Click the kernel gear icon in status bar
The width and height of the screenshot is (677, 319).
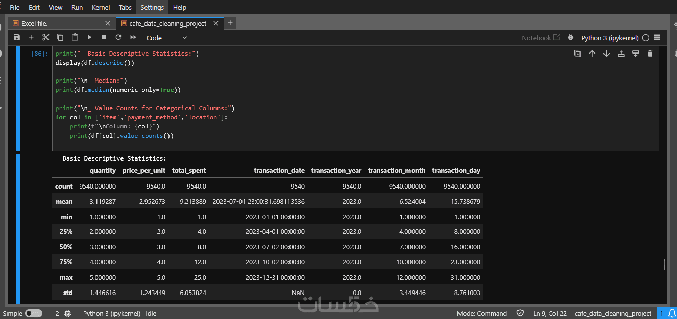coord(68,313)
